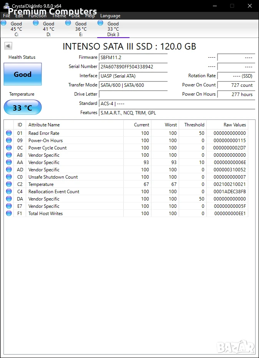
Task: Select drive D: at 41 °C
Action: point(48,29)
